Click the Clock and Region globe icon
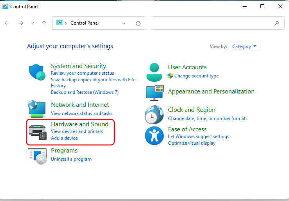Screen dimensions: 289x201 click(154, 114)
